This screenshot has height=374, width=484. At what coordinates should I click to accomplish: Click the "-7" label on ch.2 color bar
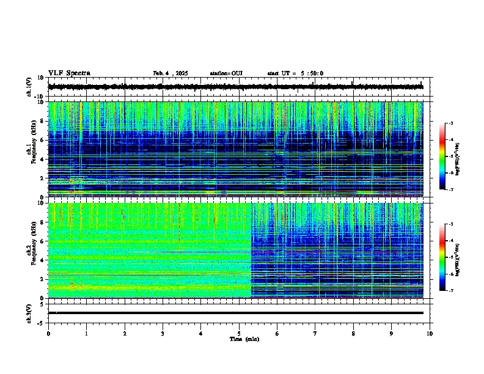(451, 290)
